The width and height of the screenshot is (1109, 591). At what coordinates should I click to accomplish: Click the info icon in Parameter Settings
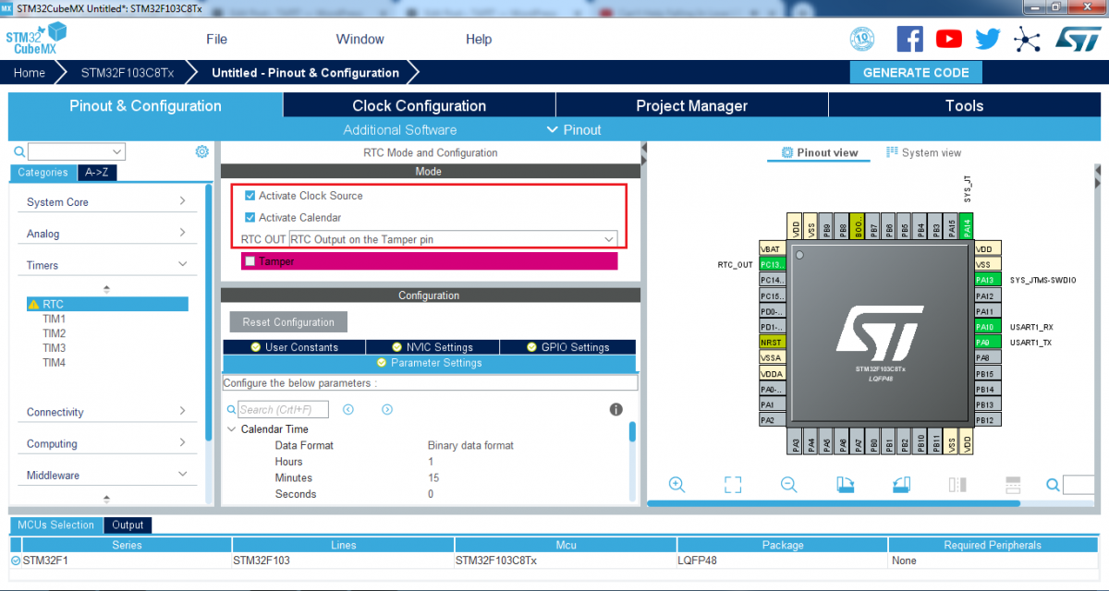(615, 408)
